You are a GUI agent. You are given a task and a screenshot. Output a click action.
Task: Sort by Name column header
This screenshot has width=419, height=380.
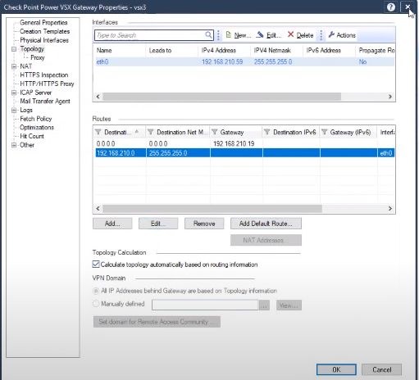point(120,50)
